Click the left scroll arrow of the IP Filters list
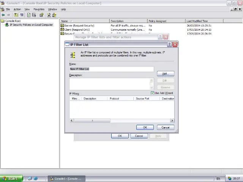 72,121
